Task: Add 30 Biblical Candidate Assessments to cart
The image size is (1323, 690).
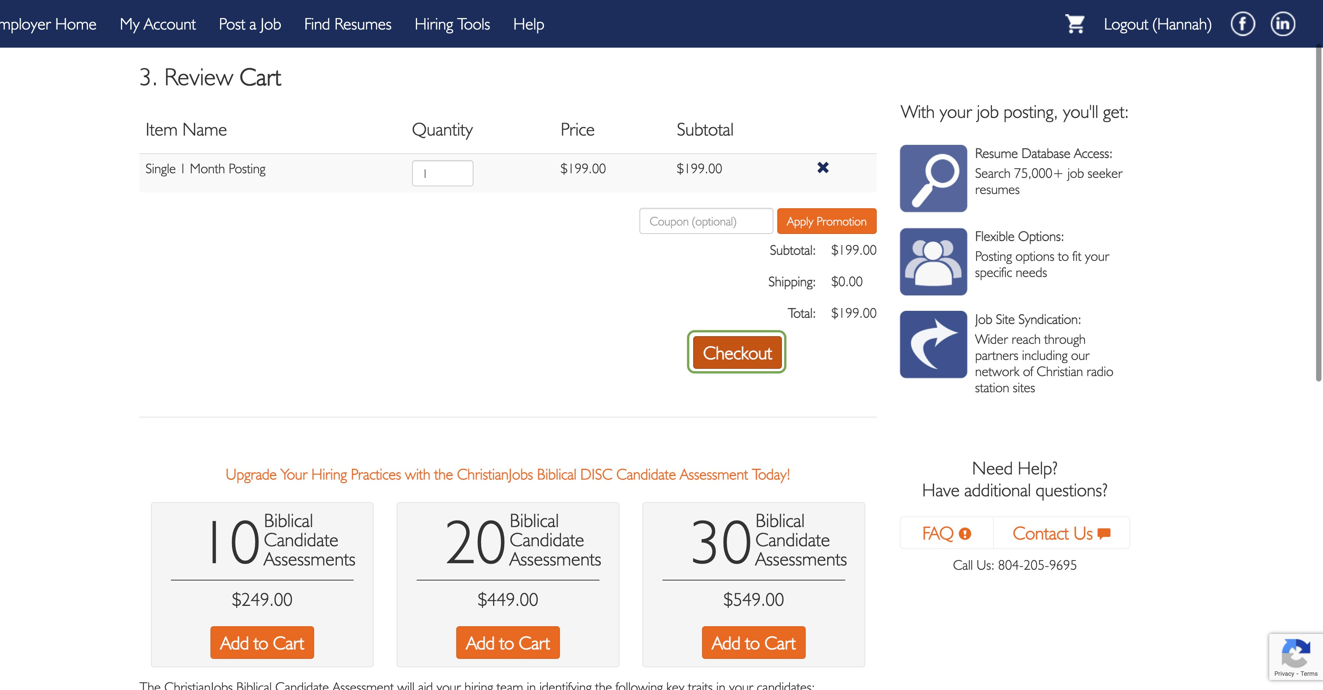Action: pos(753,642)
